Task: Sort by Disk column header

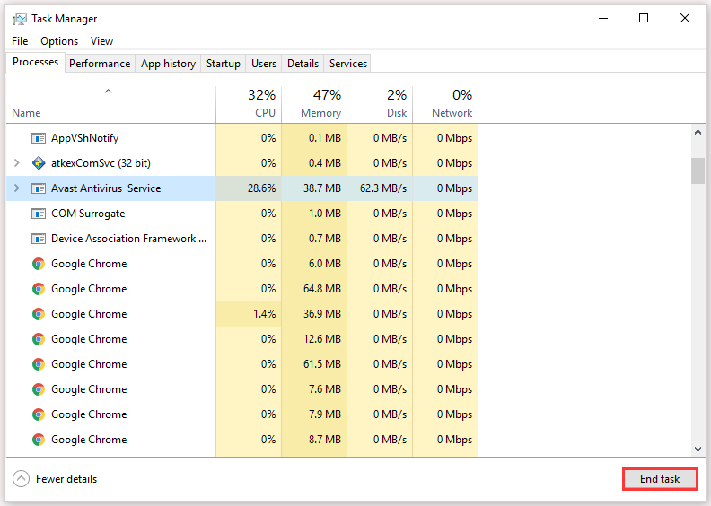Action: click(380, 104)
